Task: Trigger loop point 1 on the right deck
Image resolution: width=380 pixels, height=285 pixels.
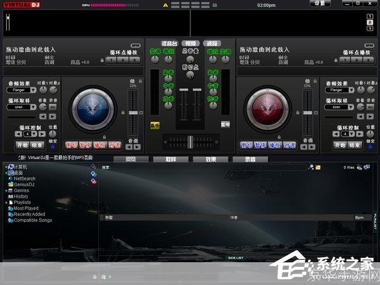Action: [x=345, y=60]
